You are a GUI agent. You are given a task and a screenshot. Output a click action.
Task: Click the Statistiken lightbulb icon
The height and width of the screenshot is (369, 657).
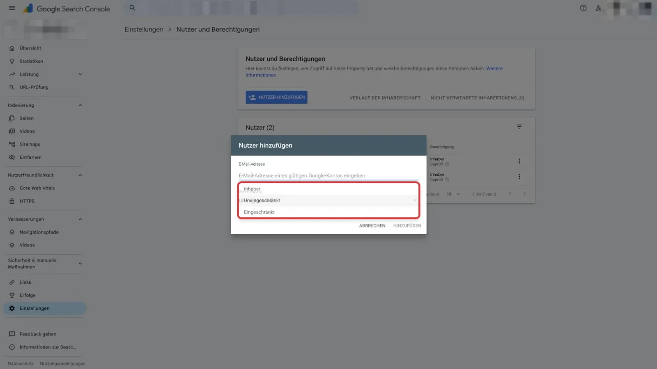[x=12, y=61]
